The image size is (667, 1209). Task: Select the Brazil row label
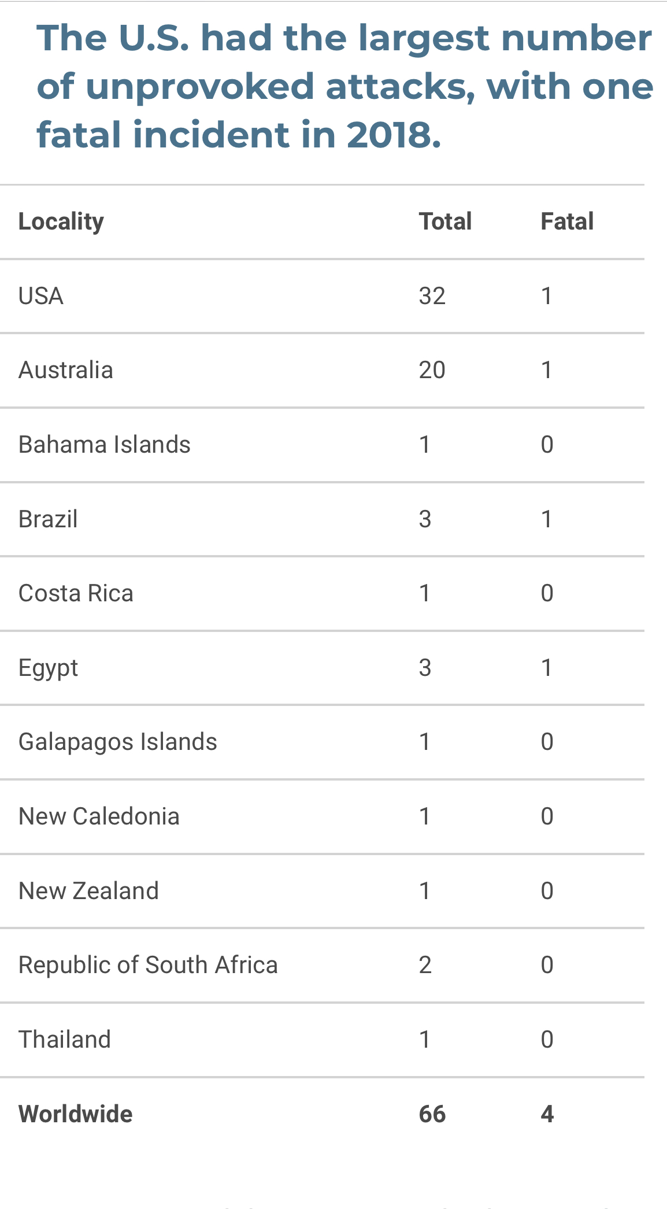tap(48, 519)
